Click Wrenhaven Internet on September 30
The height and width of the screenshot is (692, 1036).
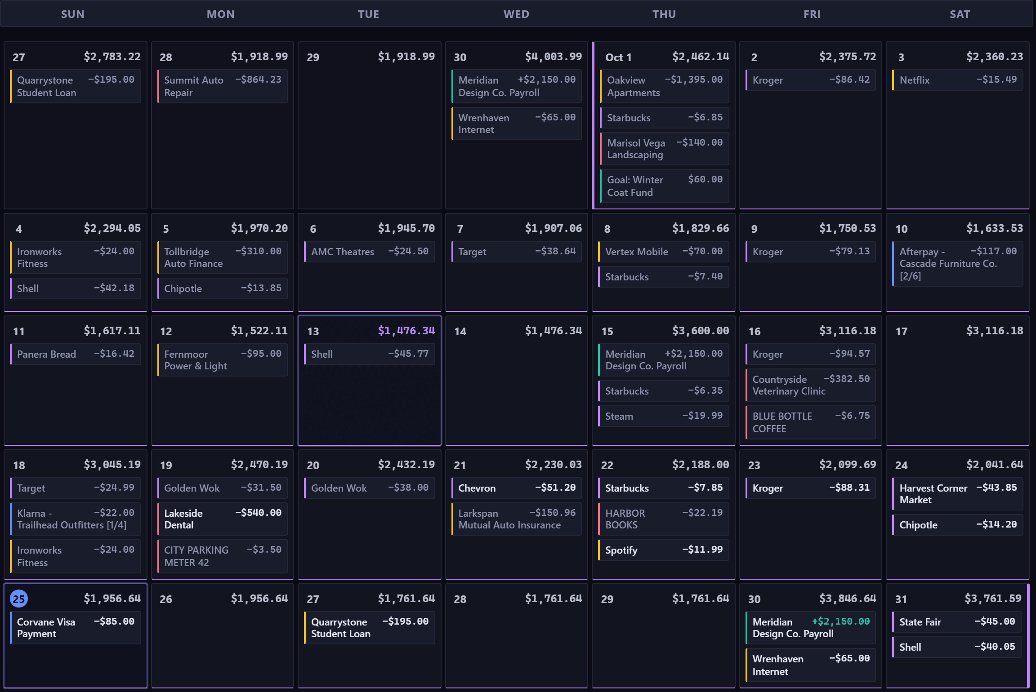[x=517, y=124]
